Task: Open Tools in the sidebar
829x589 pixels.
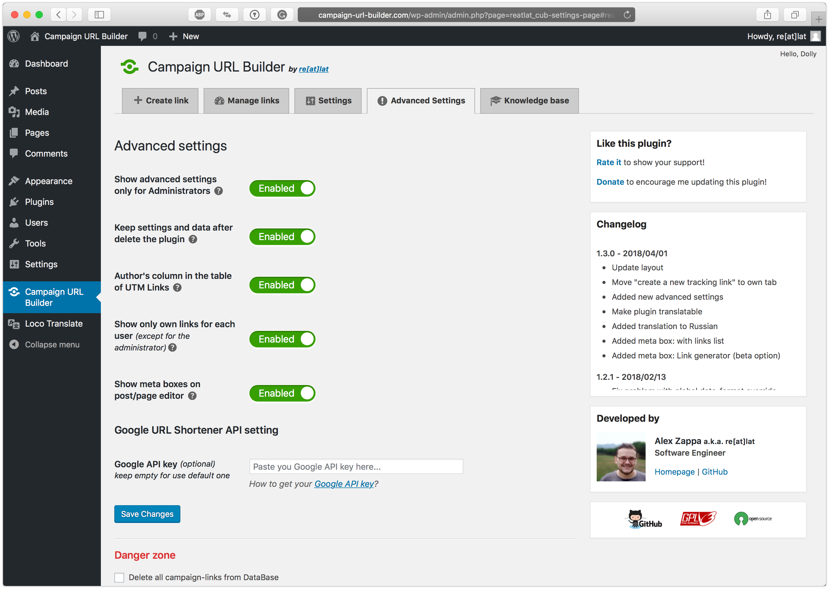Action: point(52,244)
